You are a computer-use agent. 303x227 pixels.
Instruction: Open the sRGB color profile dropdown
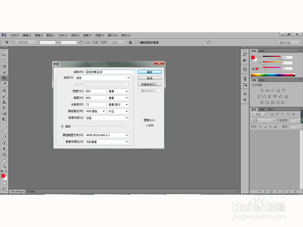(x=107, y=135)
